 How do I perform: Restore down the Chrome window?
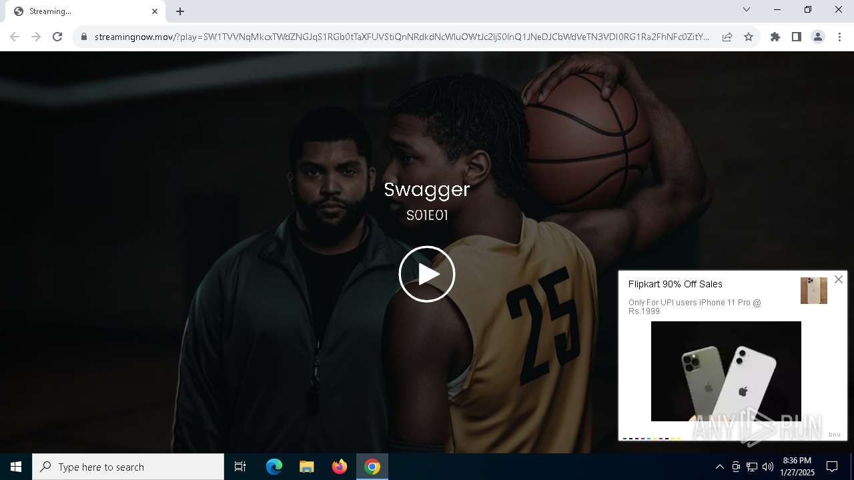[808, 9]
